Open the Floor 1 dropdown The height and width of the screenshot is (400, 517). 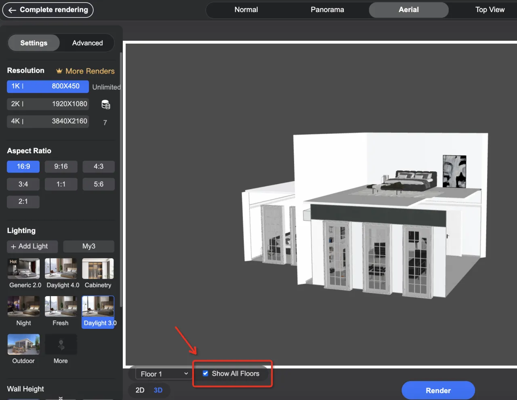(164, 374)
